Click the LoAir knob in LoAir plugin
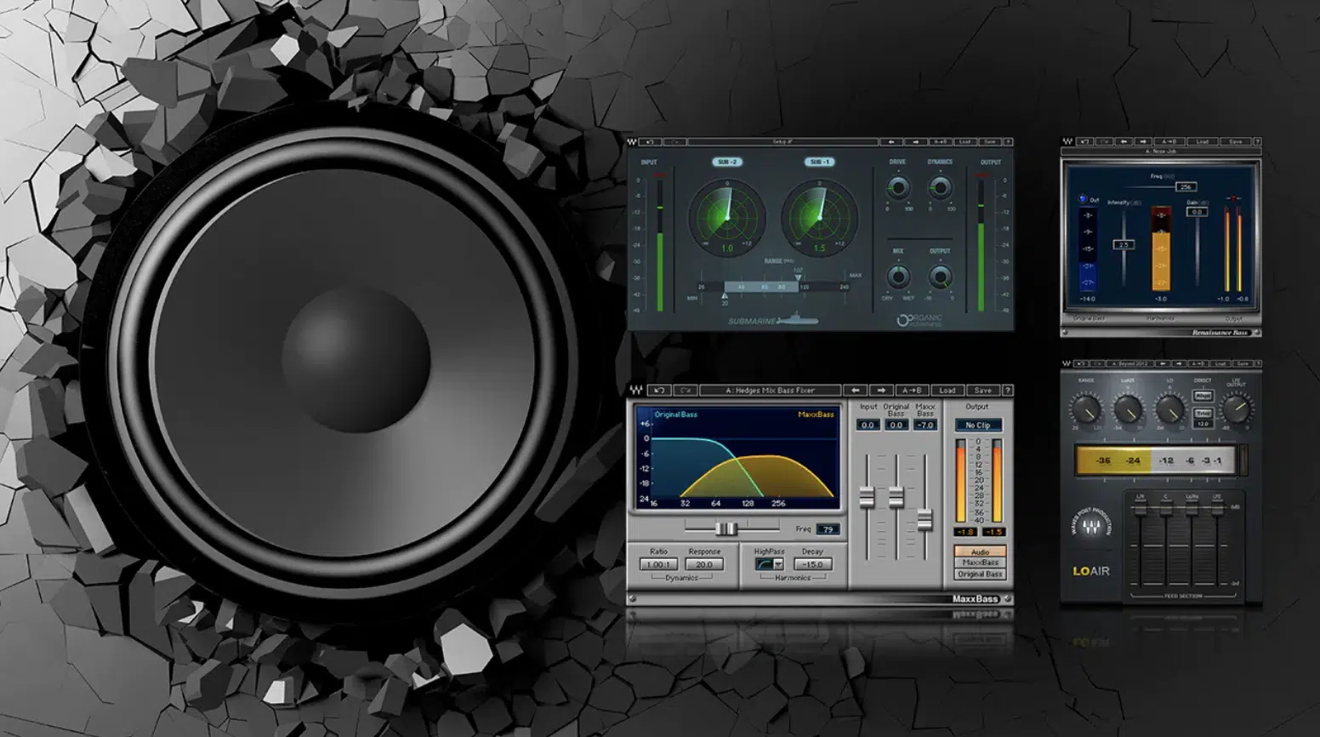1320x737 pixels. (x=1128, y=409)
